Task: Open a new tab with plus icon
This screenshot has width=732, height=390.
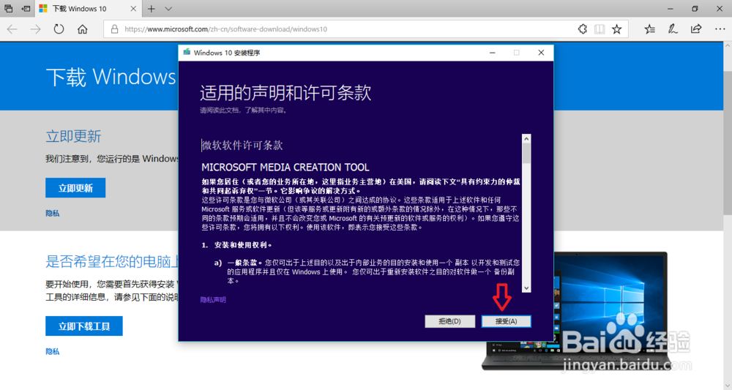Action: coord(152,9)
